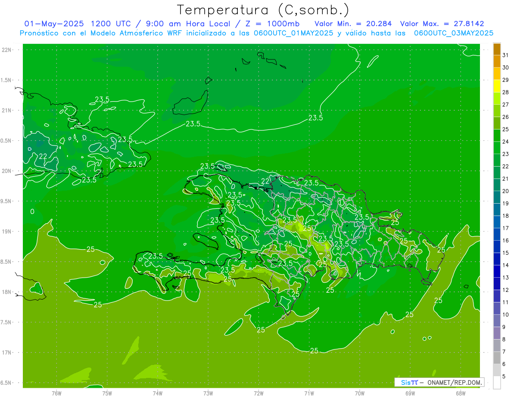
Task: Click 'Valor Min. = 20.284' readout
Action: pos(353,23)
